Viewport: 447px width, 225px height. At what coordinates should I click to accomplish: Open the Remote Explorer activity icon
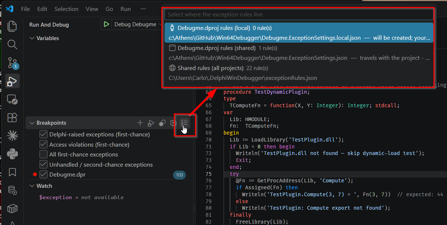click(x=12, y=99)
